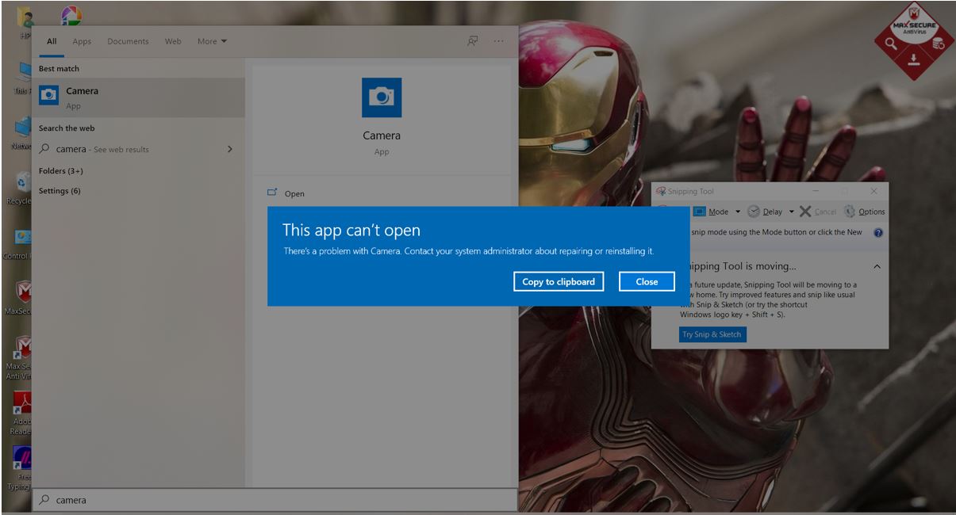The image size is (956, 515).
Task: Switch to the Documents search tab
Action: [128, 41]
